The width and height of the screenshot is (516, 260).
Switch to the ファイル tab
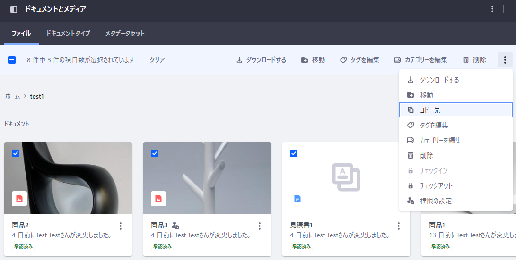click(x=21, y=33)
